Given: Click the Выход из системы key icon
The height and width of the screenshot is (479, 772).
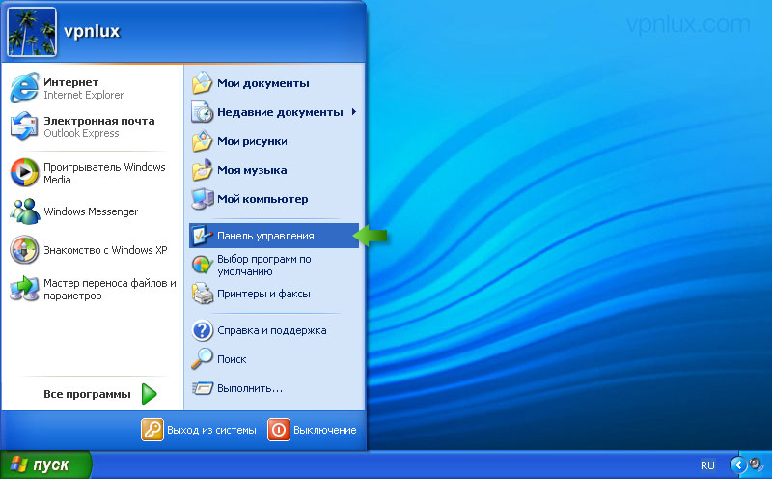Looking at the screenshot, I should pyautogui.click(x=152, y=430).
